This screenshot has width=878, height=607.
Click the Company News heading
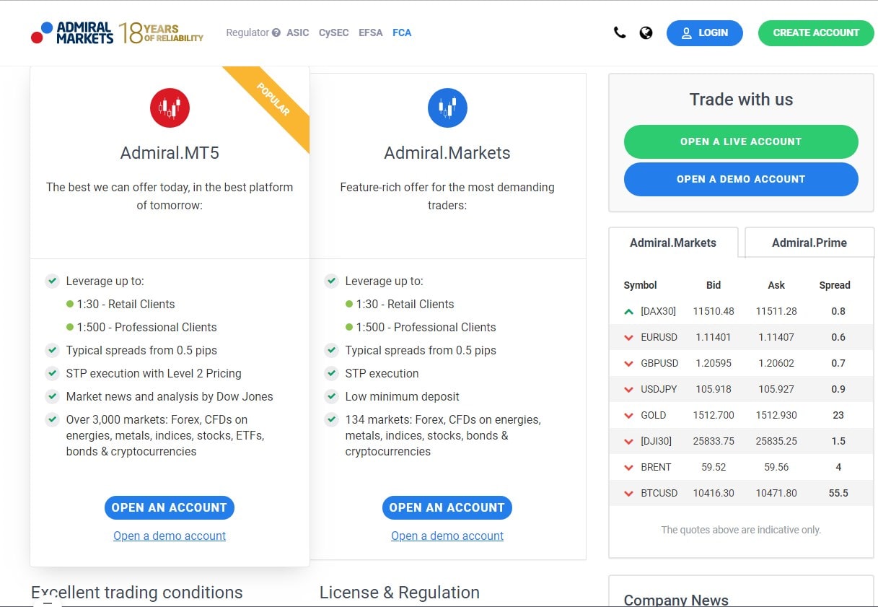point(676,600)
